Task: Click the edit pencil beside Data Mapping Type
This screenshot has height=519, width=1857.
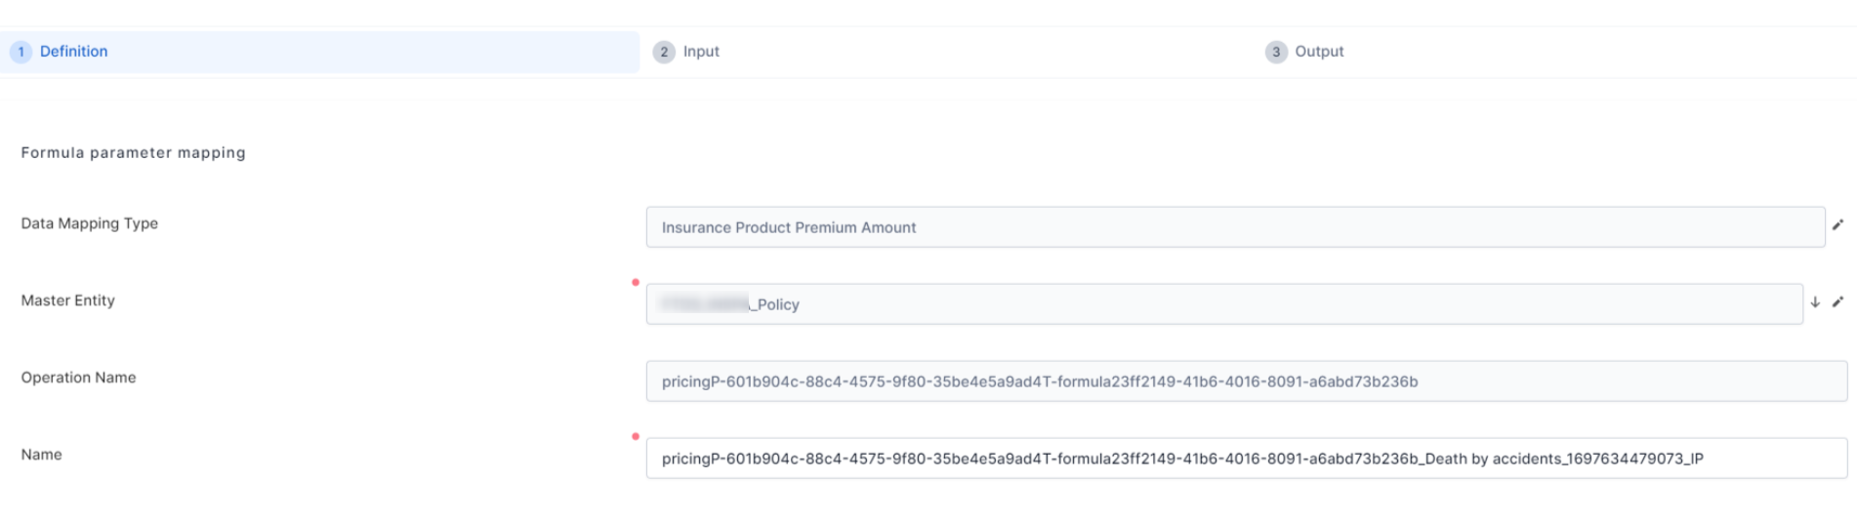Action: pos(1837,225)
